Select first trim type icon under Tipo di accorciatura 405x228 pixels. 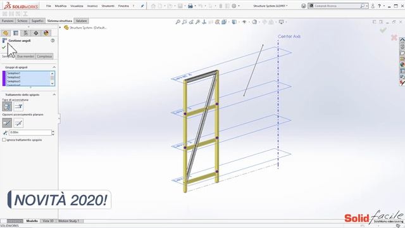tap(7, 106)
